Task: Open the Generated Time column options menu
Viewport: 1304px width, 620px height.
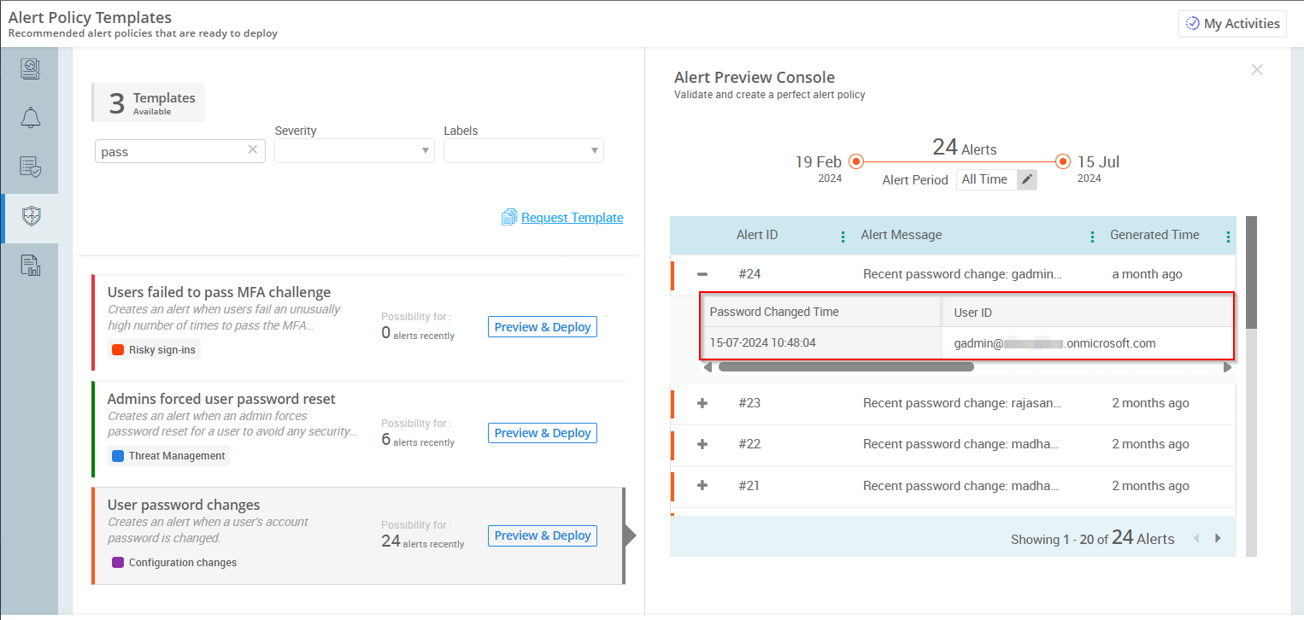Action: point(1228,235)
